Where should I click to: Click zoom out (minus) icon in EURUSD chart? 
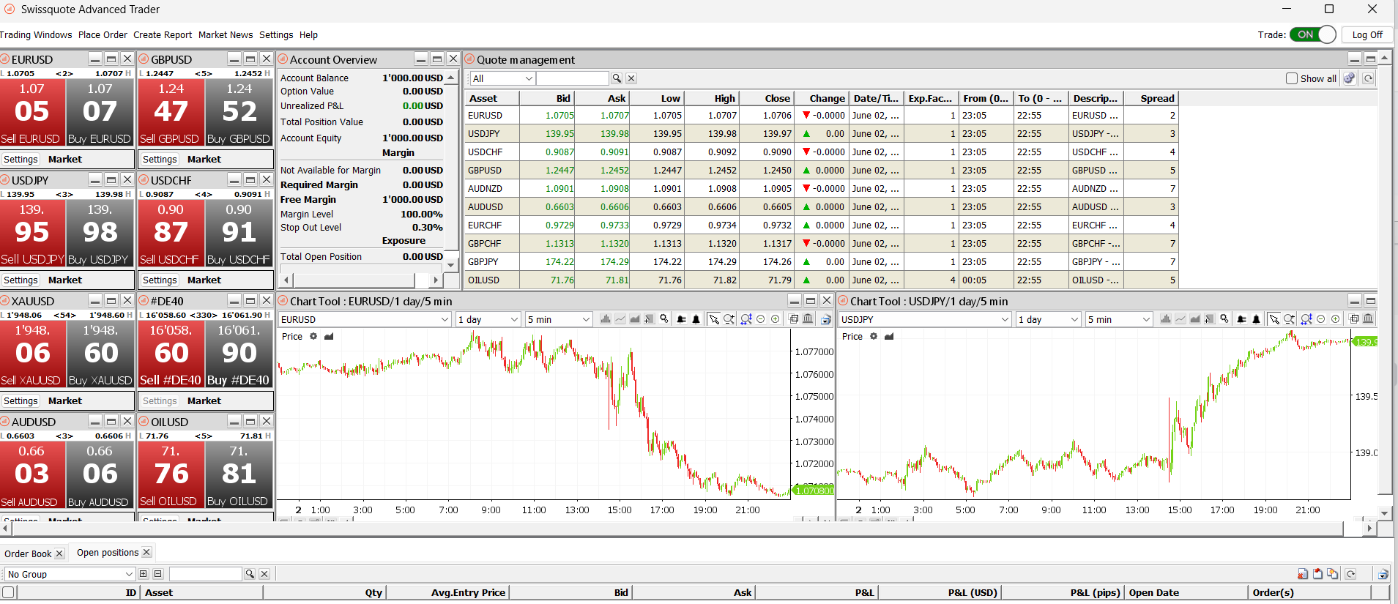(761, 319)
